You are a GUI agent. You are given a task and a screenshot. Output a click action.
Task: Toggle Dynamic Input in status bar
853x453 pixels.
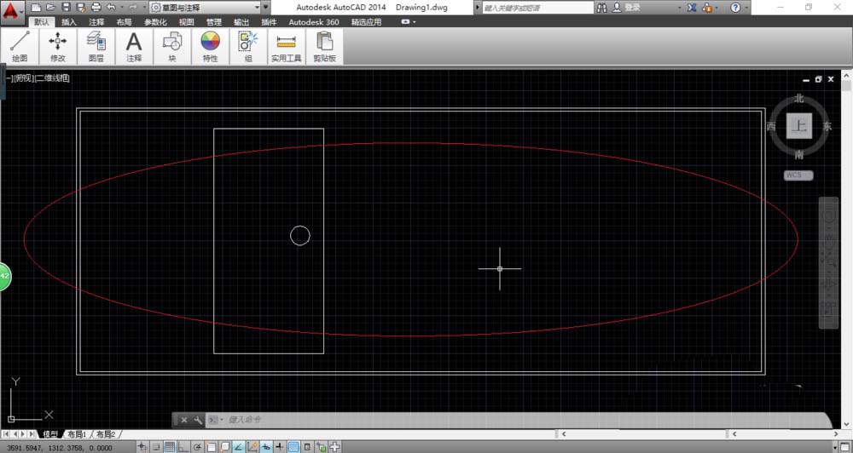266,447
